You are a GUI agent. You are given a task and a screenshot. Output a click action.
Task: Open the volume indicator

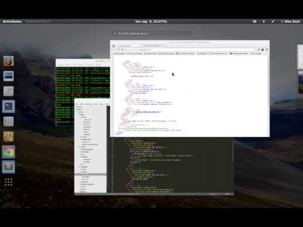254,21
